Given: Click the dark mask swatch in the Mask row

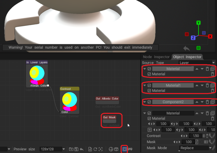Looking at the screenshot, I should click(201, 142).
